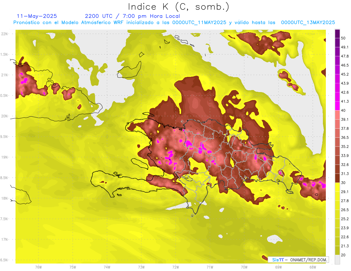351x271 pixels.
Task: Click the "36.5" color scale label
Action: 345,137
